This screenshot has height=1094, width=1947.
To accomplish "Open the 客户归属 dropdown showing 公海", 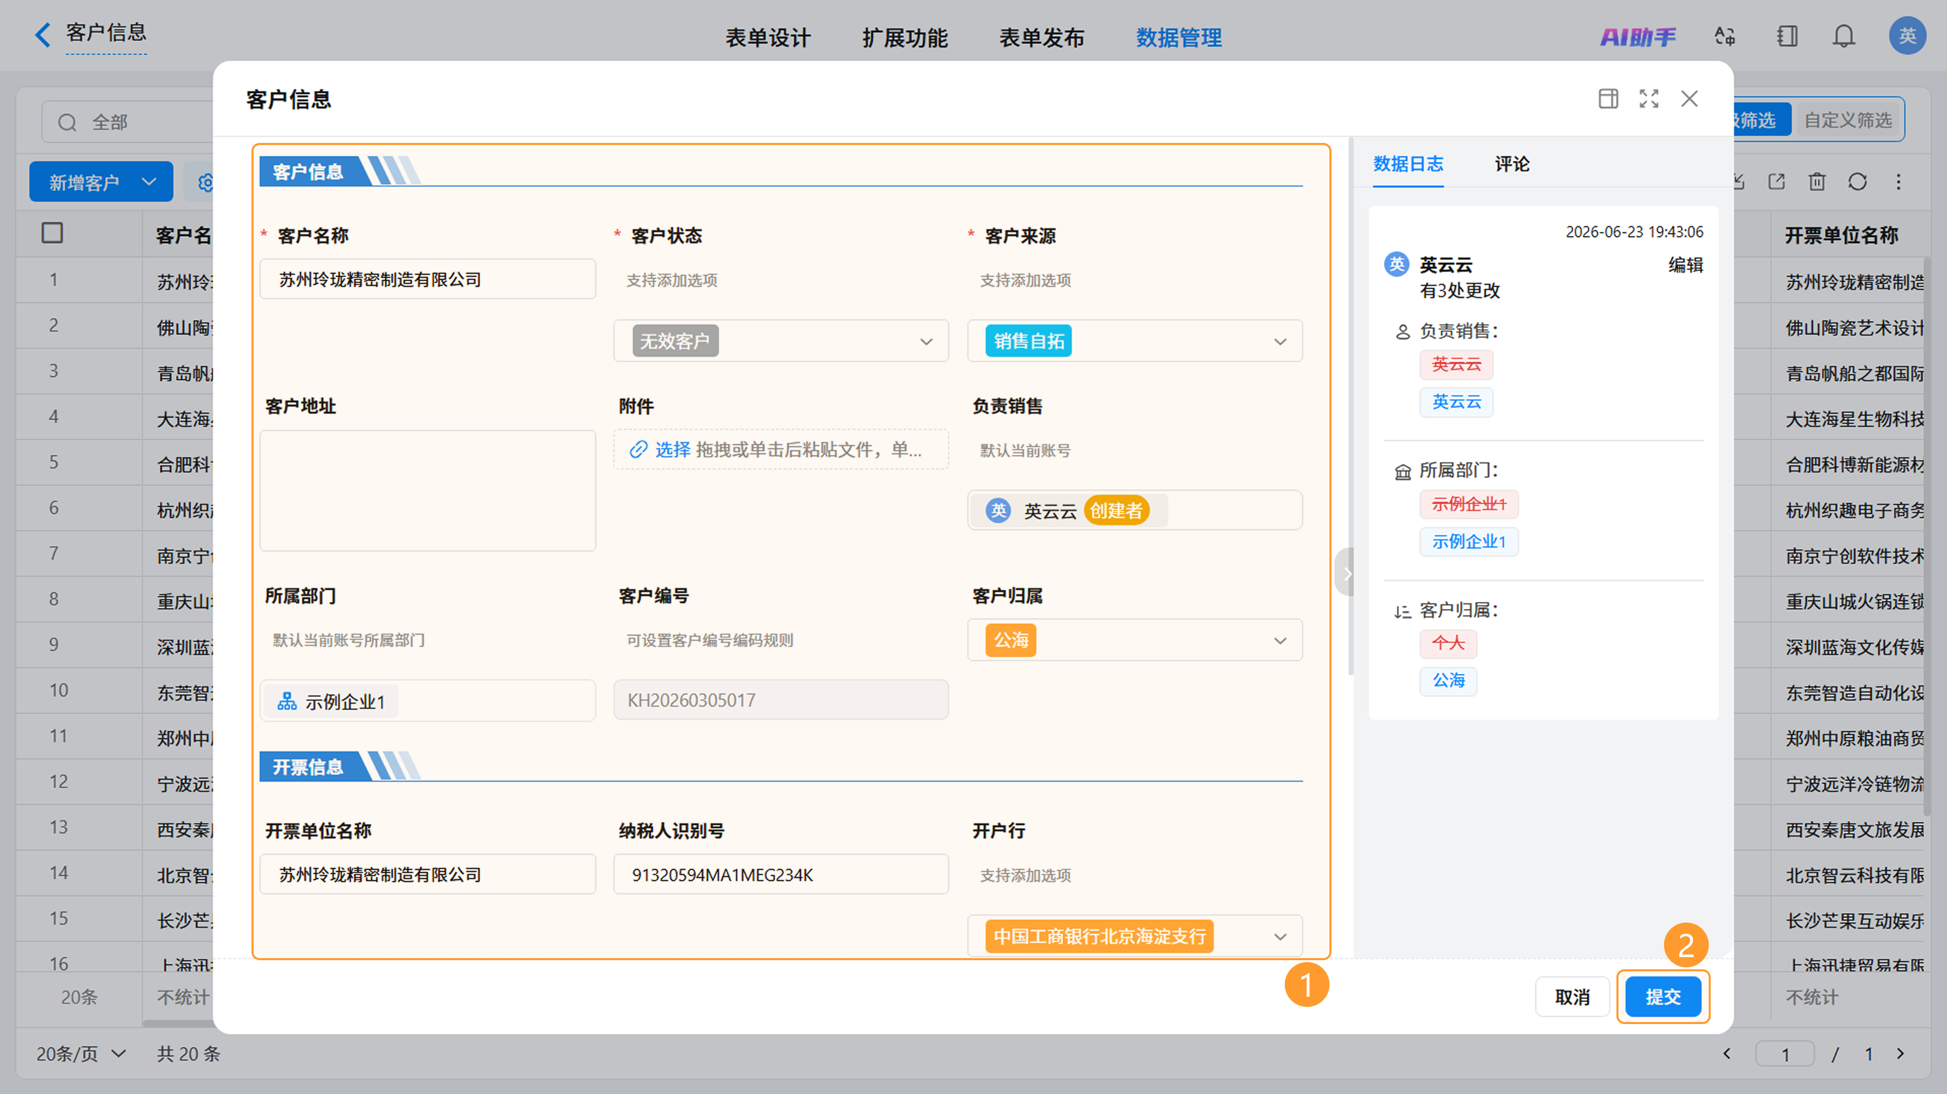I will 1135,640.
